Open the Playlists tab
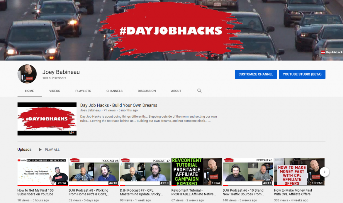 click(x=83, y=91)
